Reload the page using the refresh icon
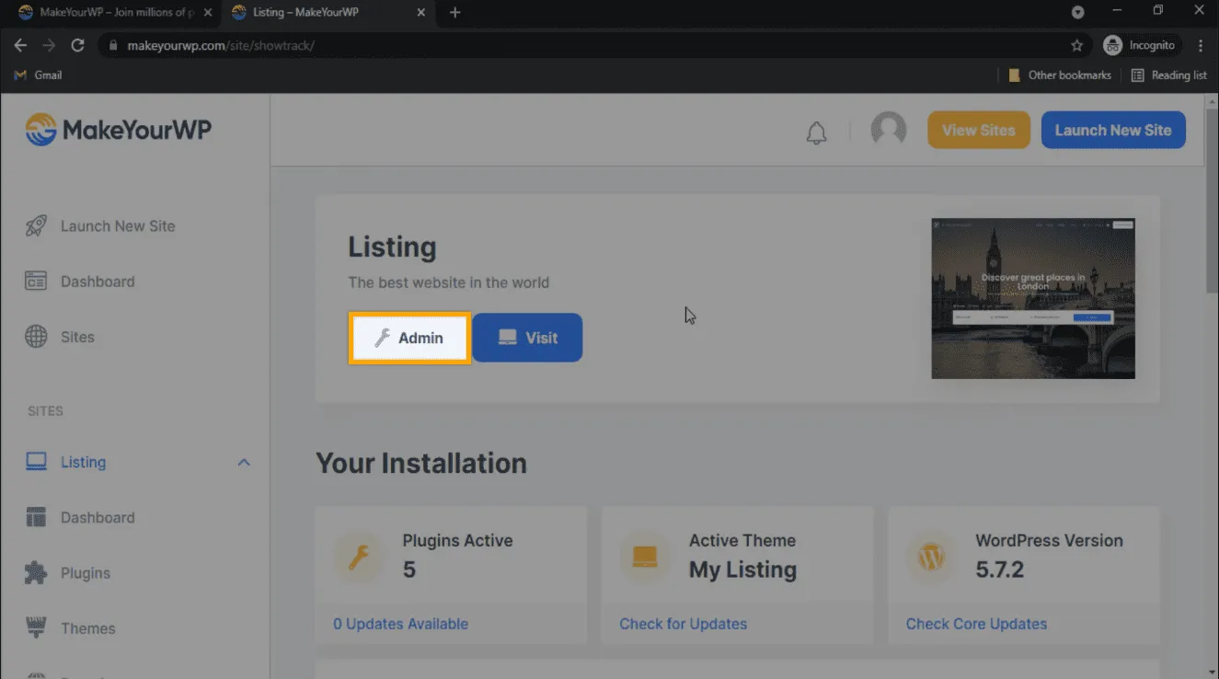 click(x=77, y=45)
